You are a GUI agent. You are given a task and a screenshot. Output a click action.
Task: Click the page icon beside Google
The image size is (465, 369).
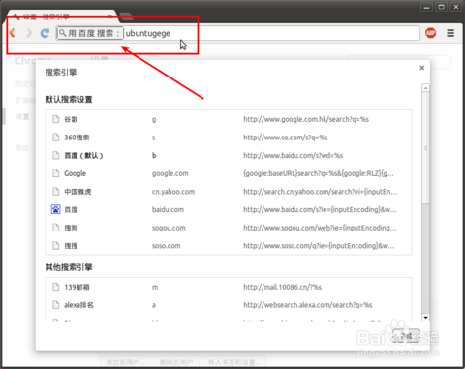[x=56, y=173]
